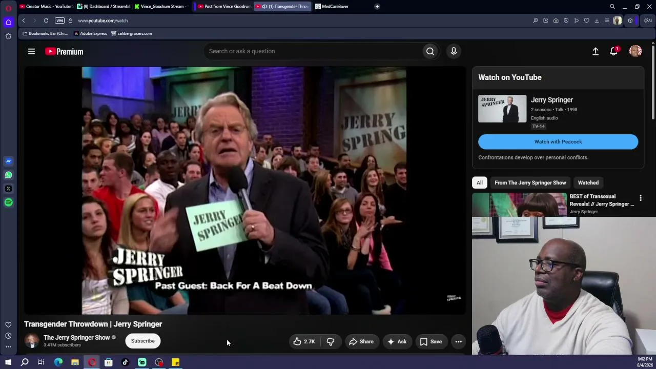Click the search magnifier button
Viewport: 656px width, 369px height.
[430, 51]
